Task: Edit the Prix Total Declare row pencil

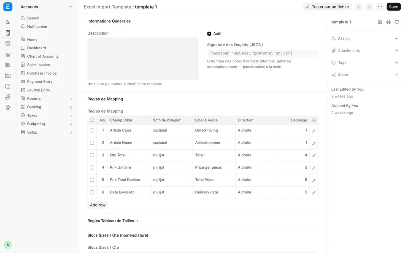Action: (314, 180)
